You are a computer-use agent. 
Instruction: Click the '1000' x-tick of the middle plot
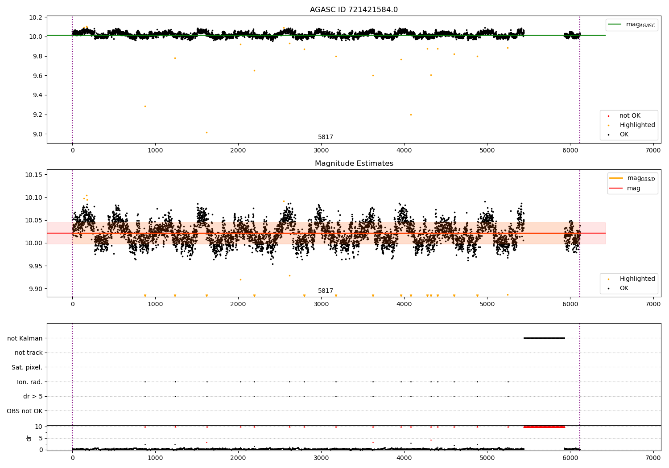(x=155, y=304)
